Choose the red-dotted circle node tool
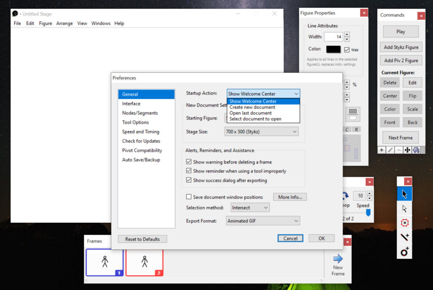The image size is (433, 290). 404,223
